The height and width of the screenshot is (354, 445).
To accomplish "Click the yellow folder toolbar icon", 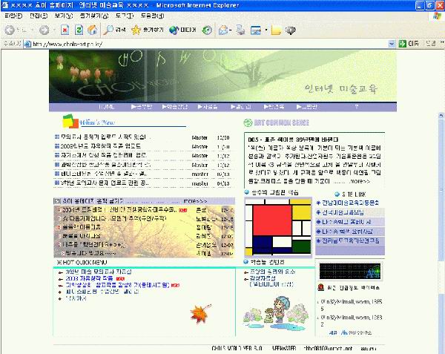I will click(x=276, y=30).
